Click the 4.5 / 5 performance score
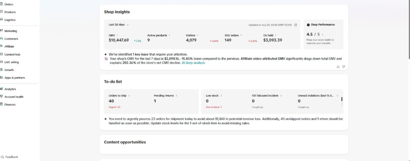The width and height of the screenshot is (410, 161). [313, 34]
